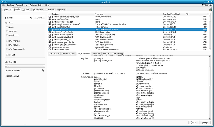Click the 'Ruby Development' summary cell

103,17
